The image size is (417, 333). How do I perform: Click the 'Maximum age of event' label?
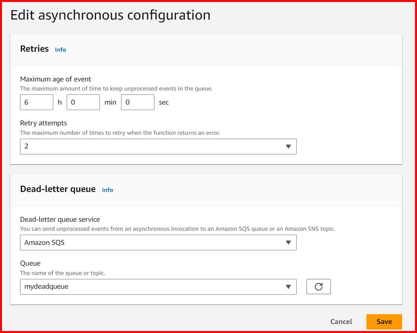[56, 79]
